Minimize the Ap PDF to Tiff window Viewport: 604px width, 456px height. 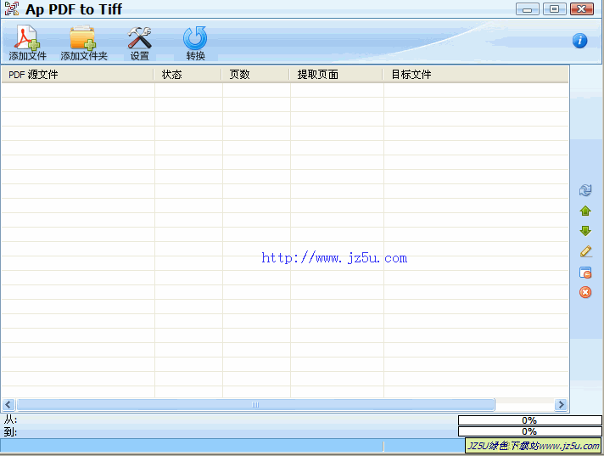pos(528,8)
